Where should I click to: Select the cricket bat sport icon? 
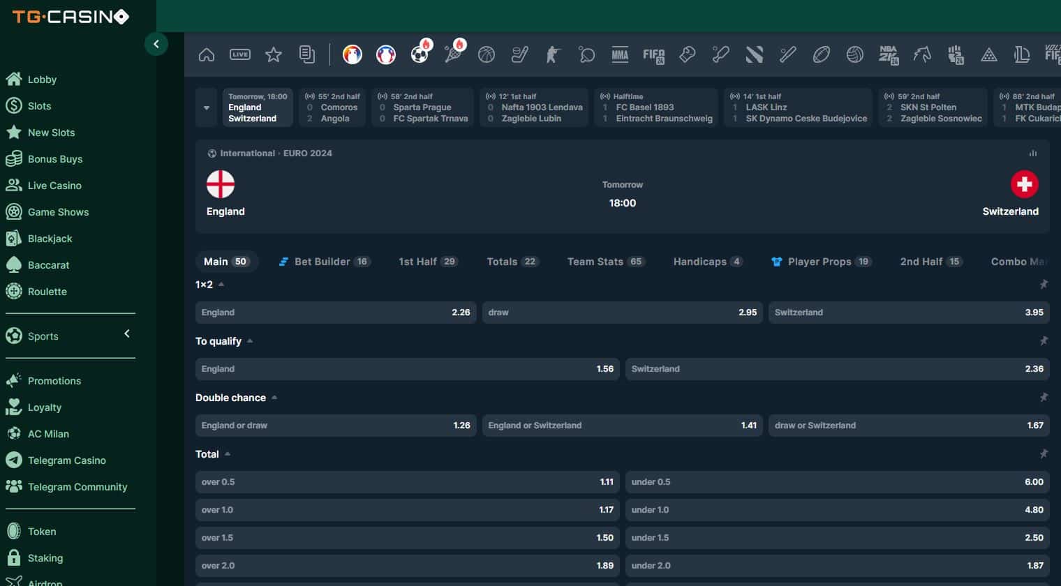click(721, 54)
